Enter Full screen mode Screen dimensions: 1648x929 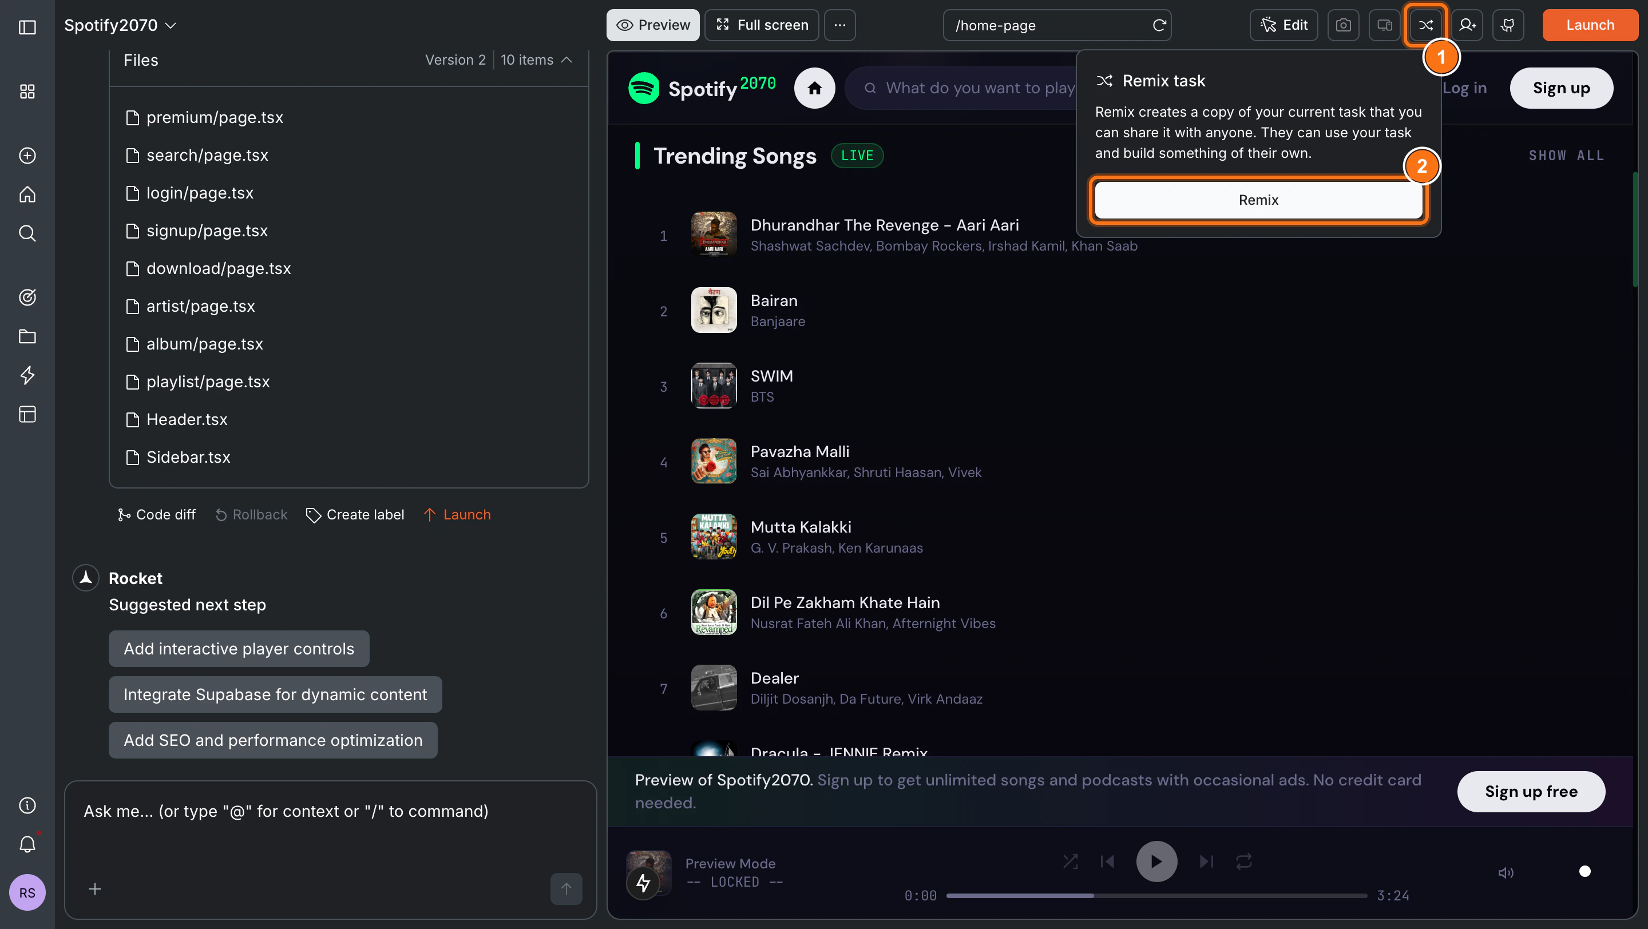(761, 25)
